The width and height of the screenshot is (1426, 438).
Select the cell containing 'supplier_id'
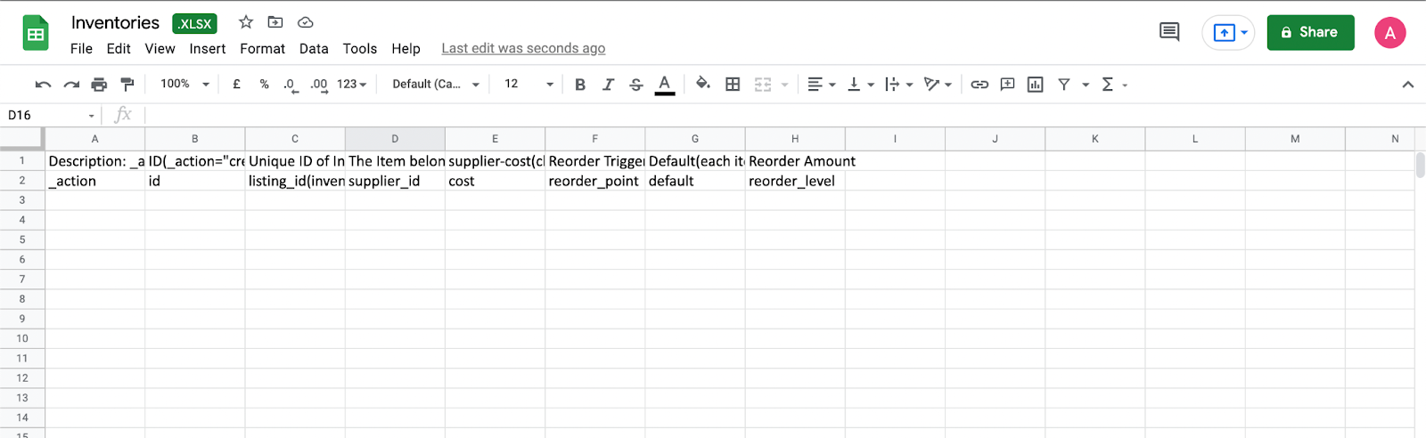pyautogui.click(x=395, y=181)
